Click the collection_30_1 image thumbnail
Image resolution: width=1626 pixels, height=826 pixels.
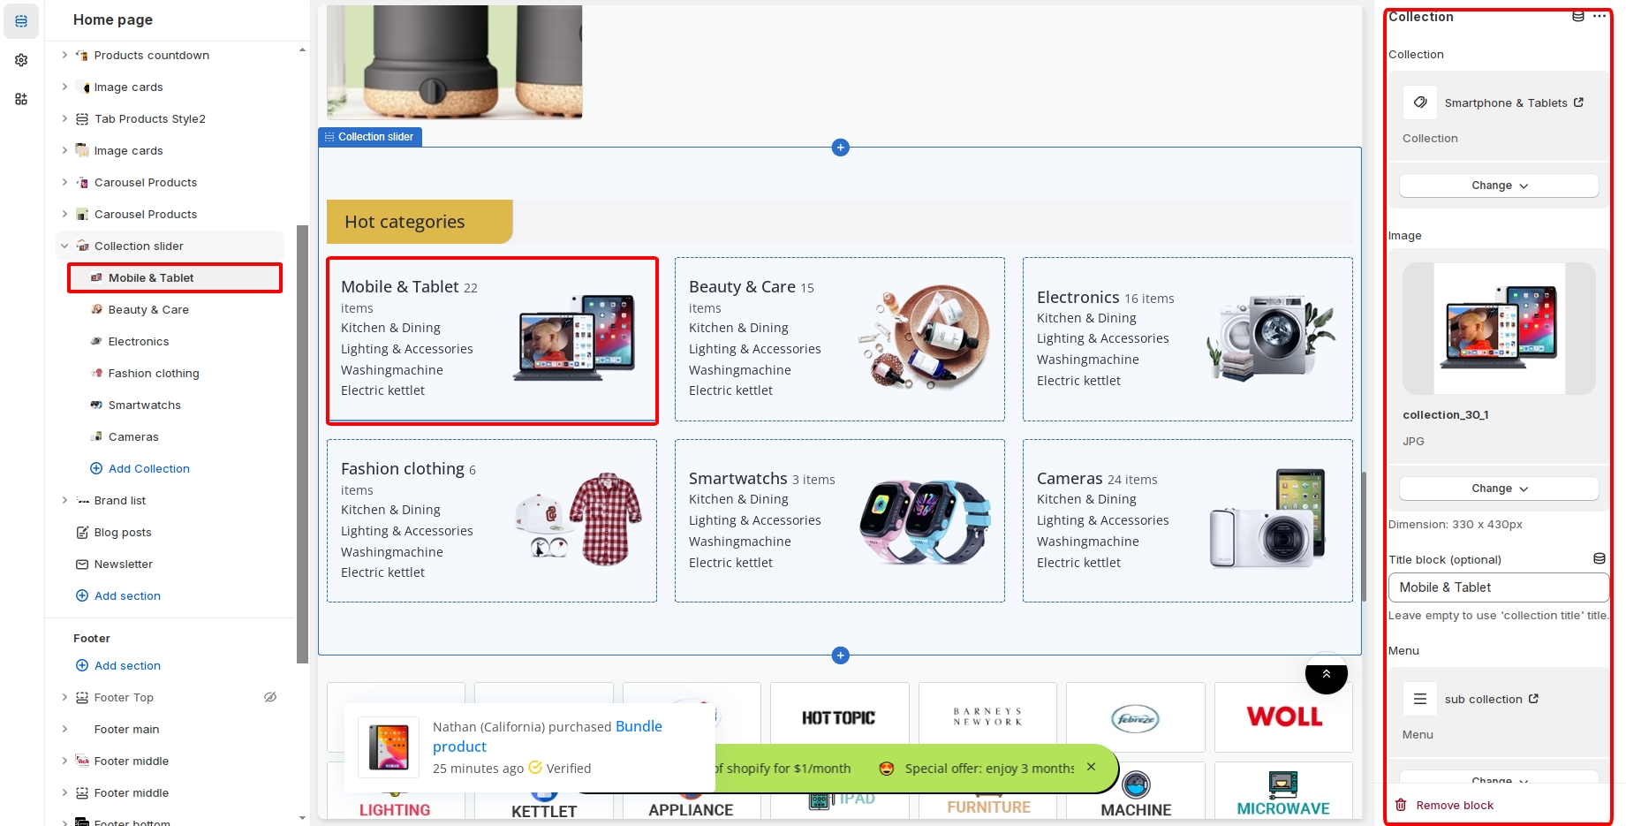(1499, 329)
